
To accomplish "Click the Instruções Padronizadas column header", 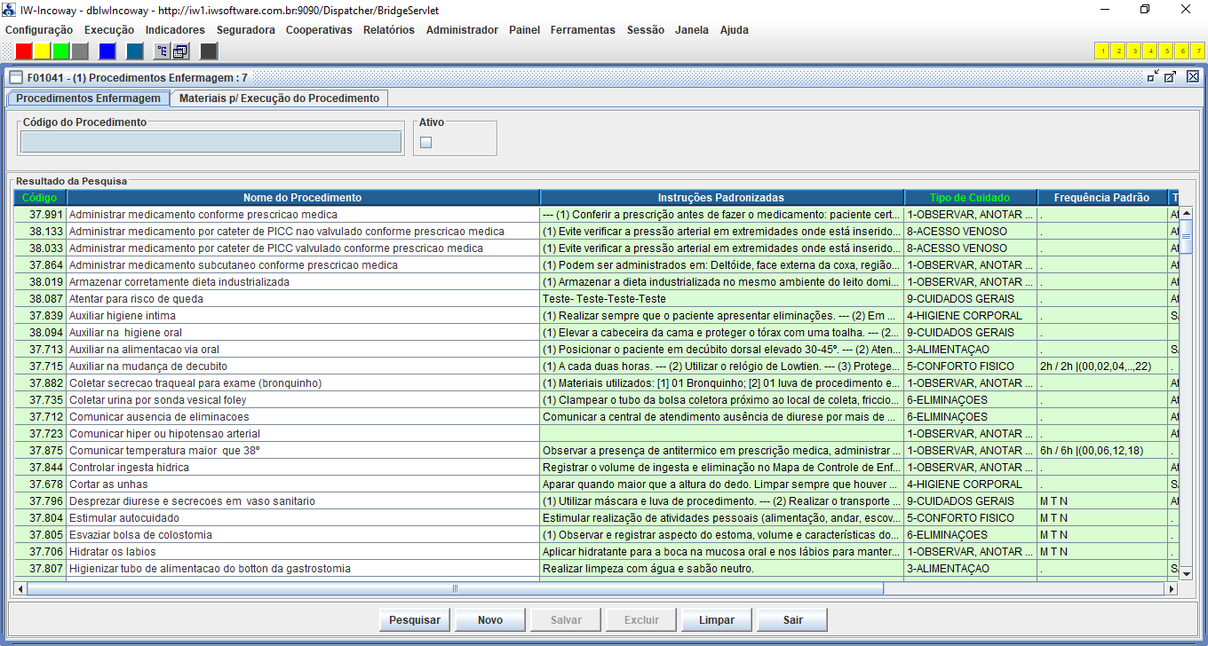I will [x=721, y=198].
